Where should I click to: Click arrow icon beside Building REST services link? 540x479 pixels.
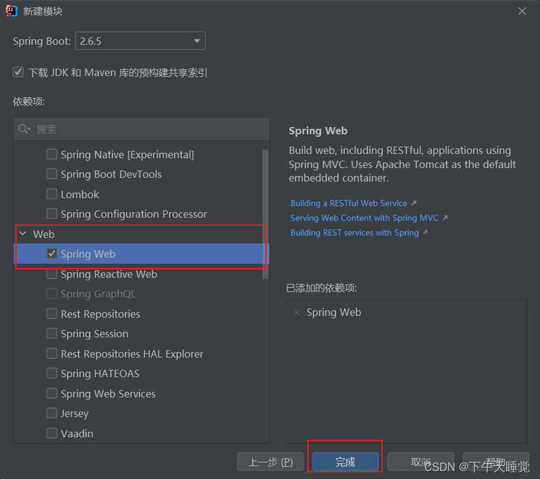coord(425,233)
